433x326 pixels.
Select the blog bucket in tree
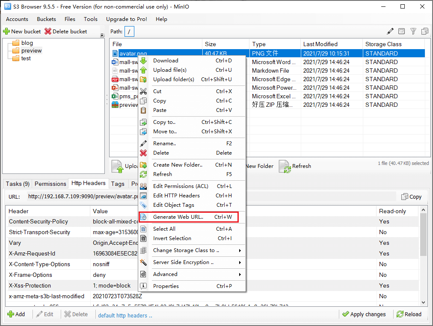click(27, 43)
